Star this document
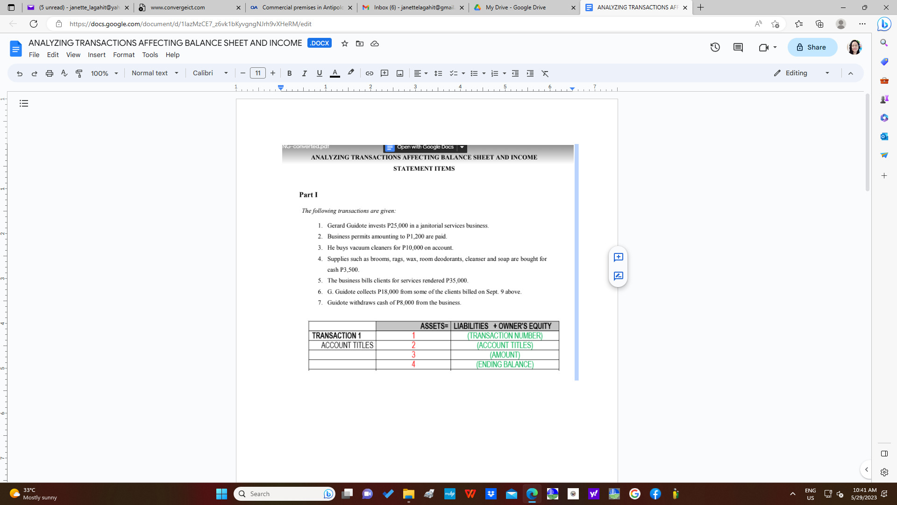 [345, 43]
